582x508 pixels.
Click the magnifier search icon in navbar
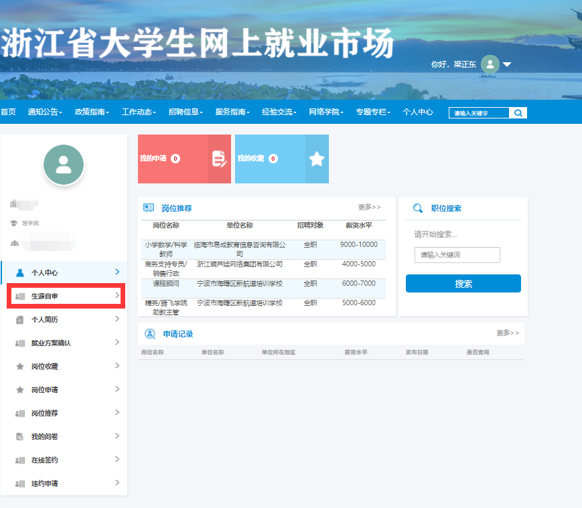(x=518, y=113)
